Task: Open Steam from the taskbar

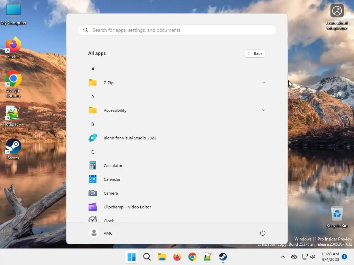Action: [x=223, y=257]
